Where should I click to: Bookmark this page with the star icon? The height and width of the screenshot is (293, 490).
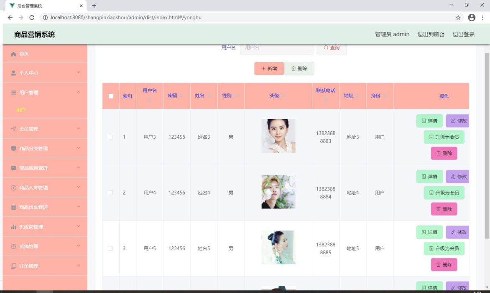pyautogui.click(x=458, y=18)
